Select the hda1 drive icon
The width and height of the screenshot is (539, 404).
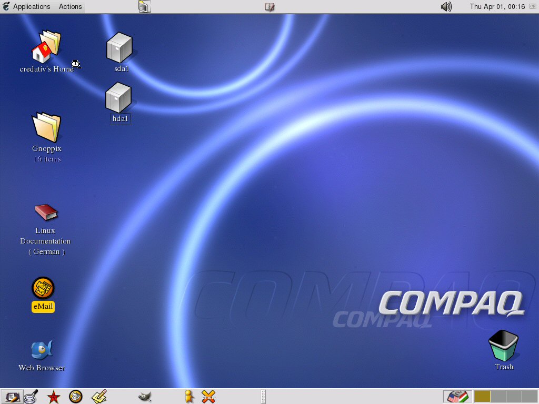pos(118,97)
